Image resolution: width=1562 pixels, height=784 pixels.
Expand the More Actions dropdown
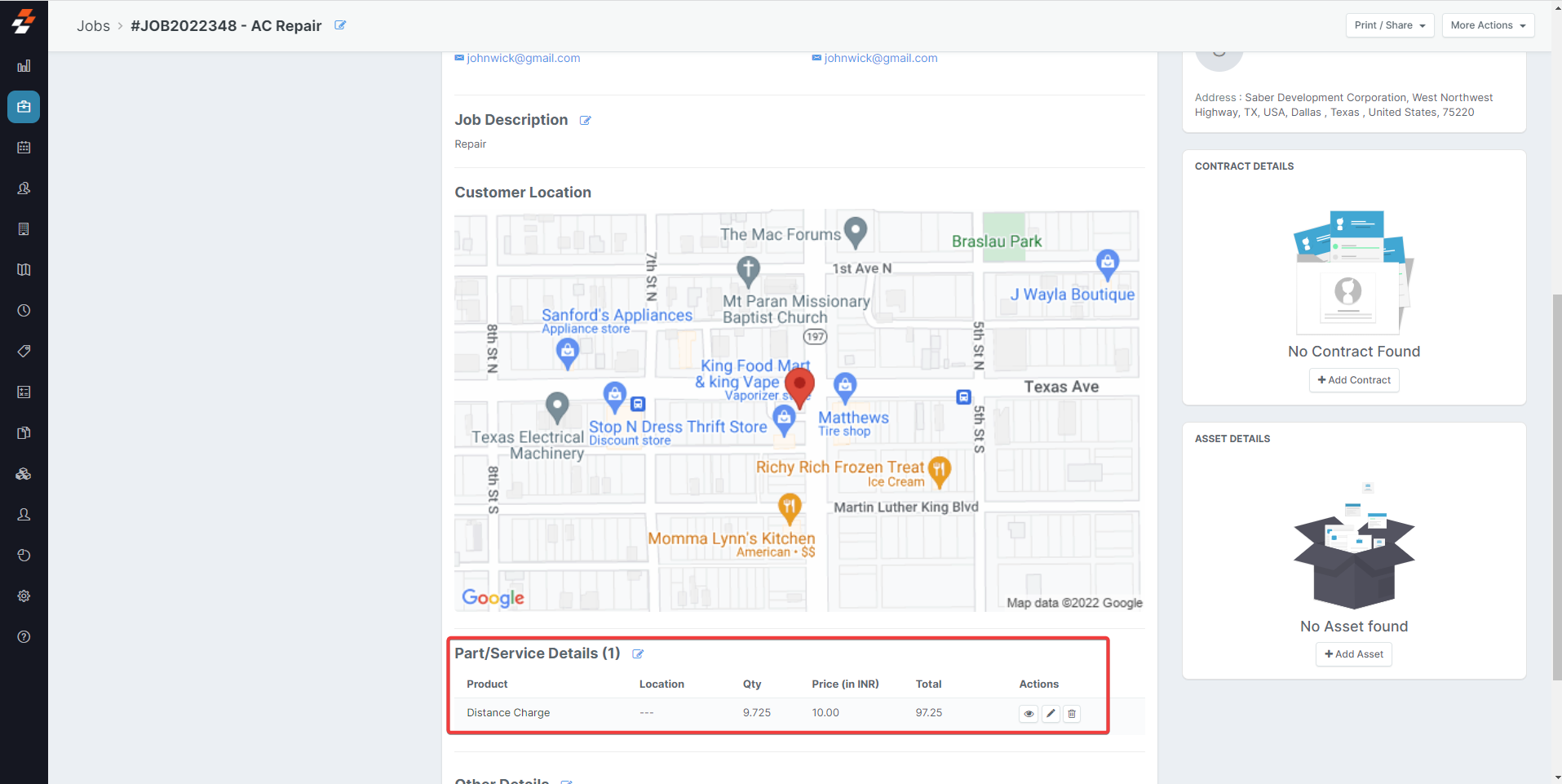coord(1488,25)
